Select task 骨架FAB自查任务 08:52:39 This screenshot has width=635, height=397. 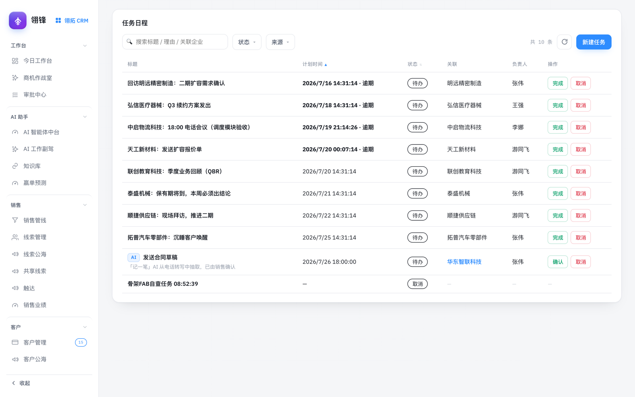[x=163, y=284]
